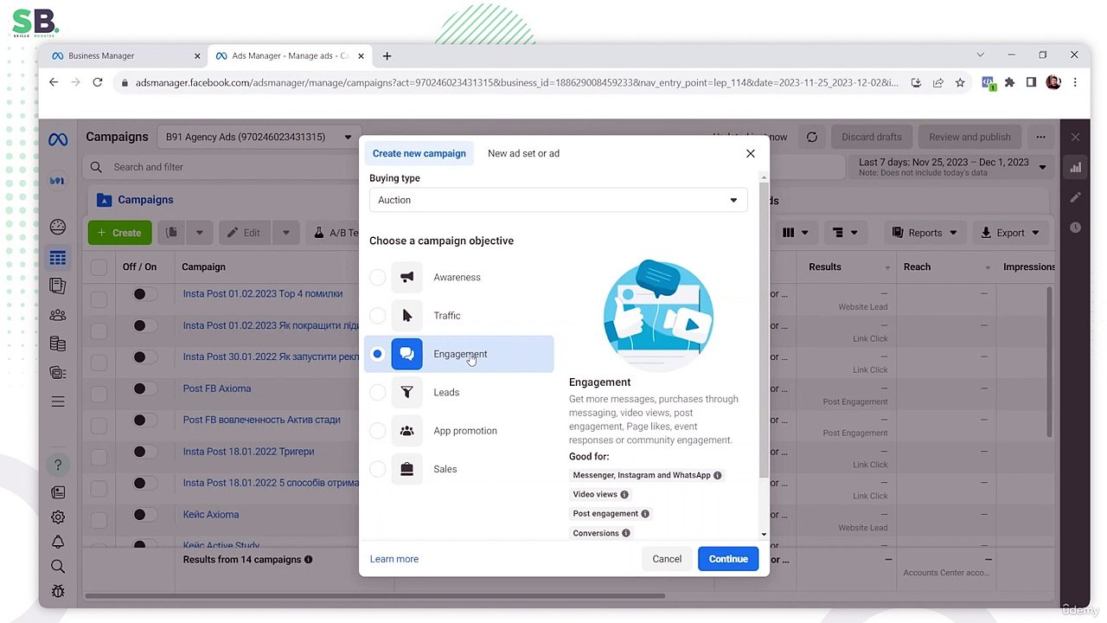This screenshot has height=623, width=1107.
Task: Click the horizontal scrollbar below the campaigns table
Action: pos(374,595)
